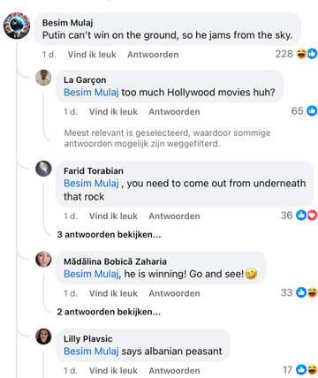Reply to Lilly Plavsic's comment
318x378 pixels.
point(174,370)
